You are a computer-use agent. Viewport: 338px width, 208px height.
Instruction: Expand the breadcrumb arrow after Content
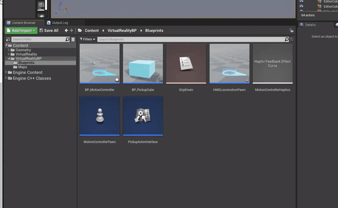103,31
